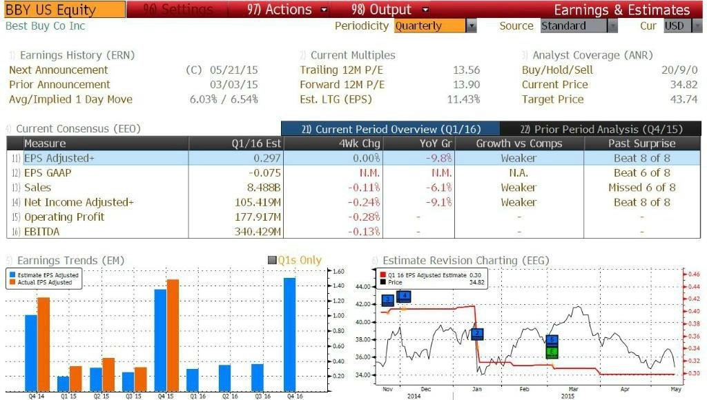
Task: Toggle the Q1s Only checkbox
Action: click(272, 260)
